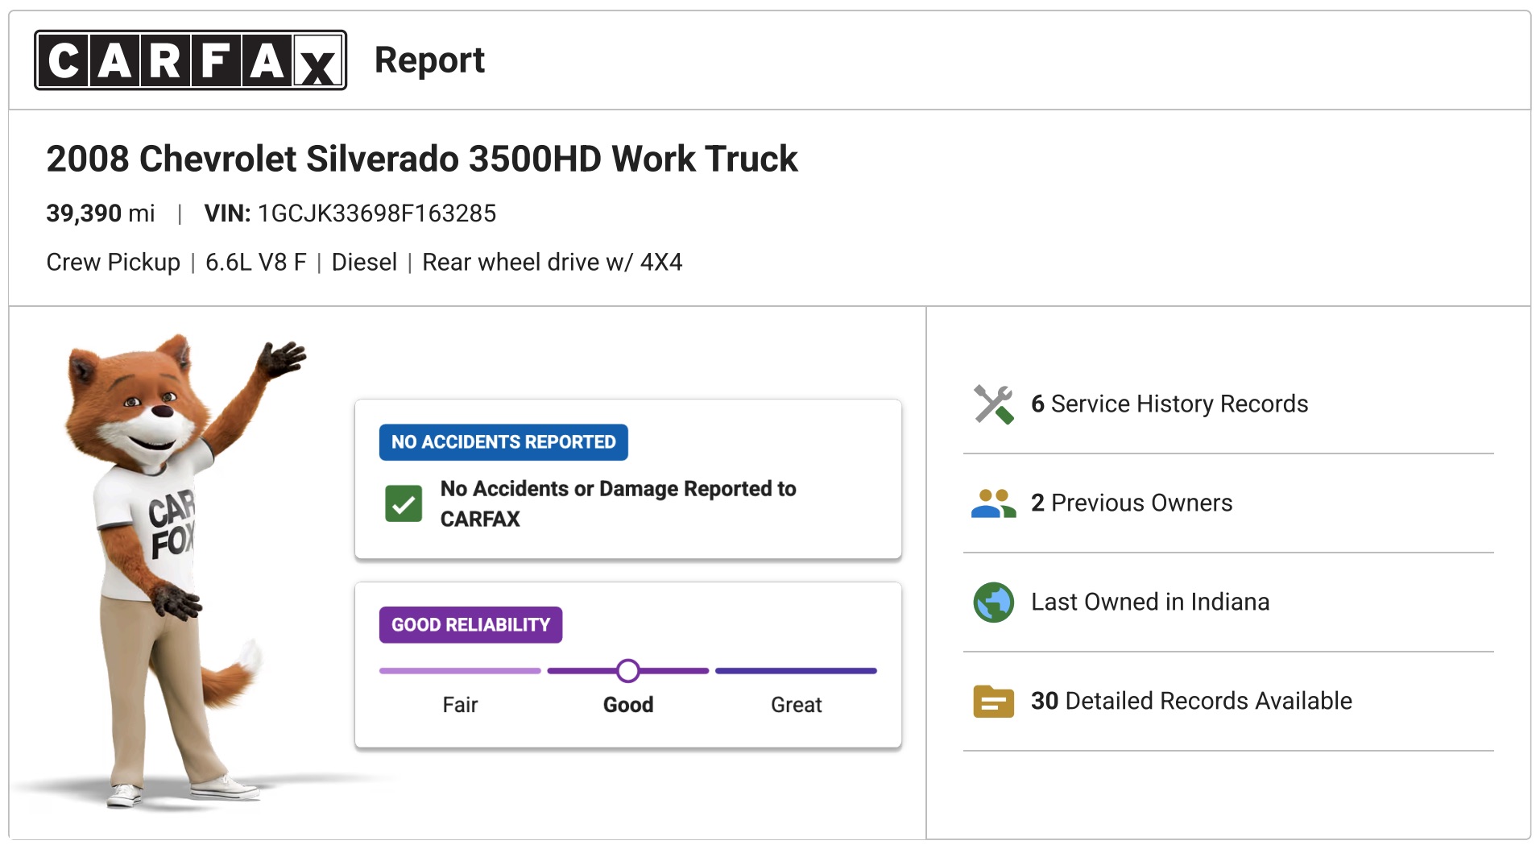Image resolution: width=1540 pixels, height=849 pixels.
Task: Click the globe last owned icon
Action: click(x=993, y=602)
